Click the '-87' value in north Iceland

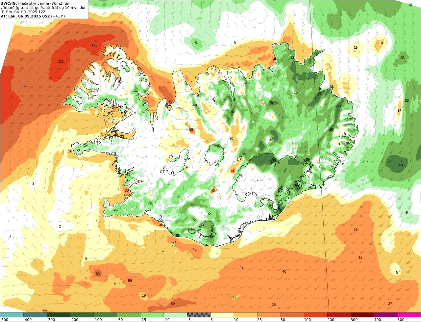pyautogui.click(x=232, y=112)
